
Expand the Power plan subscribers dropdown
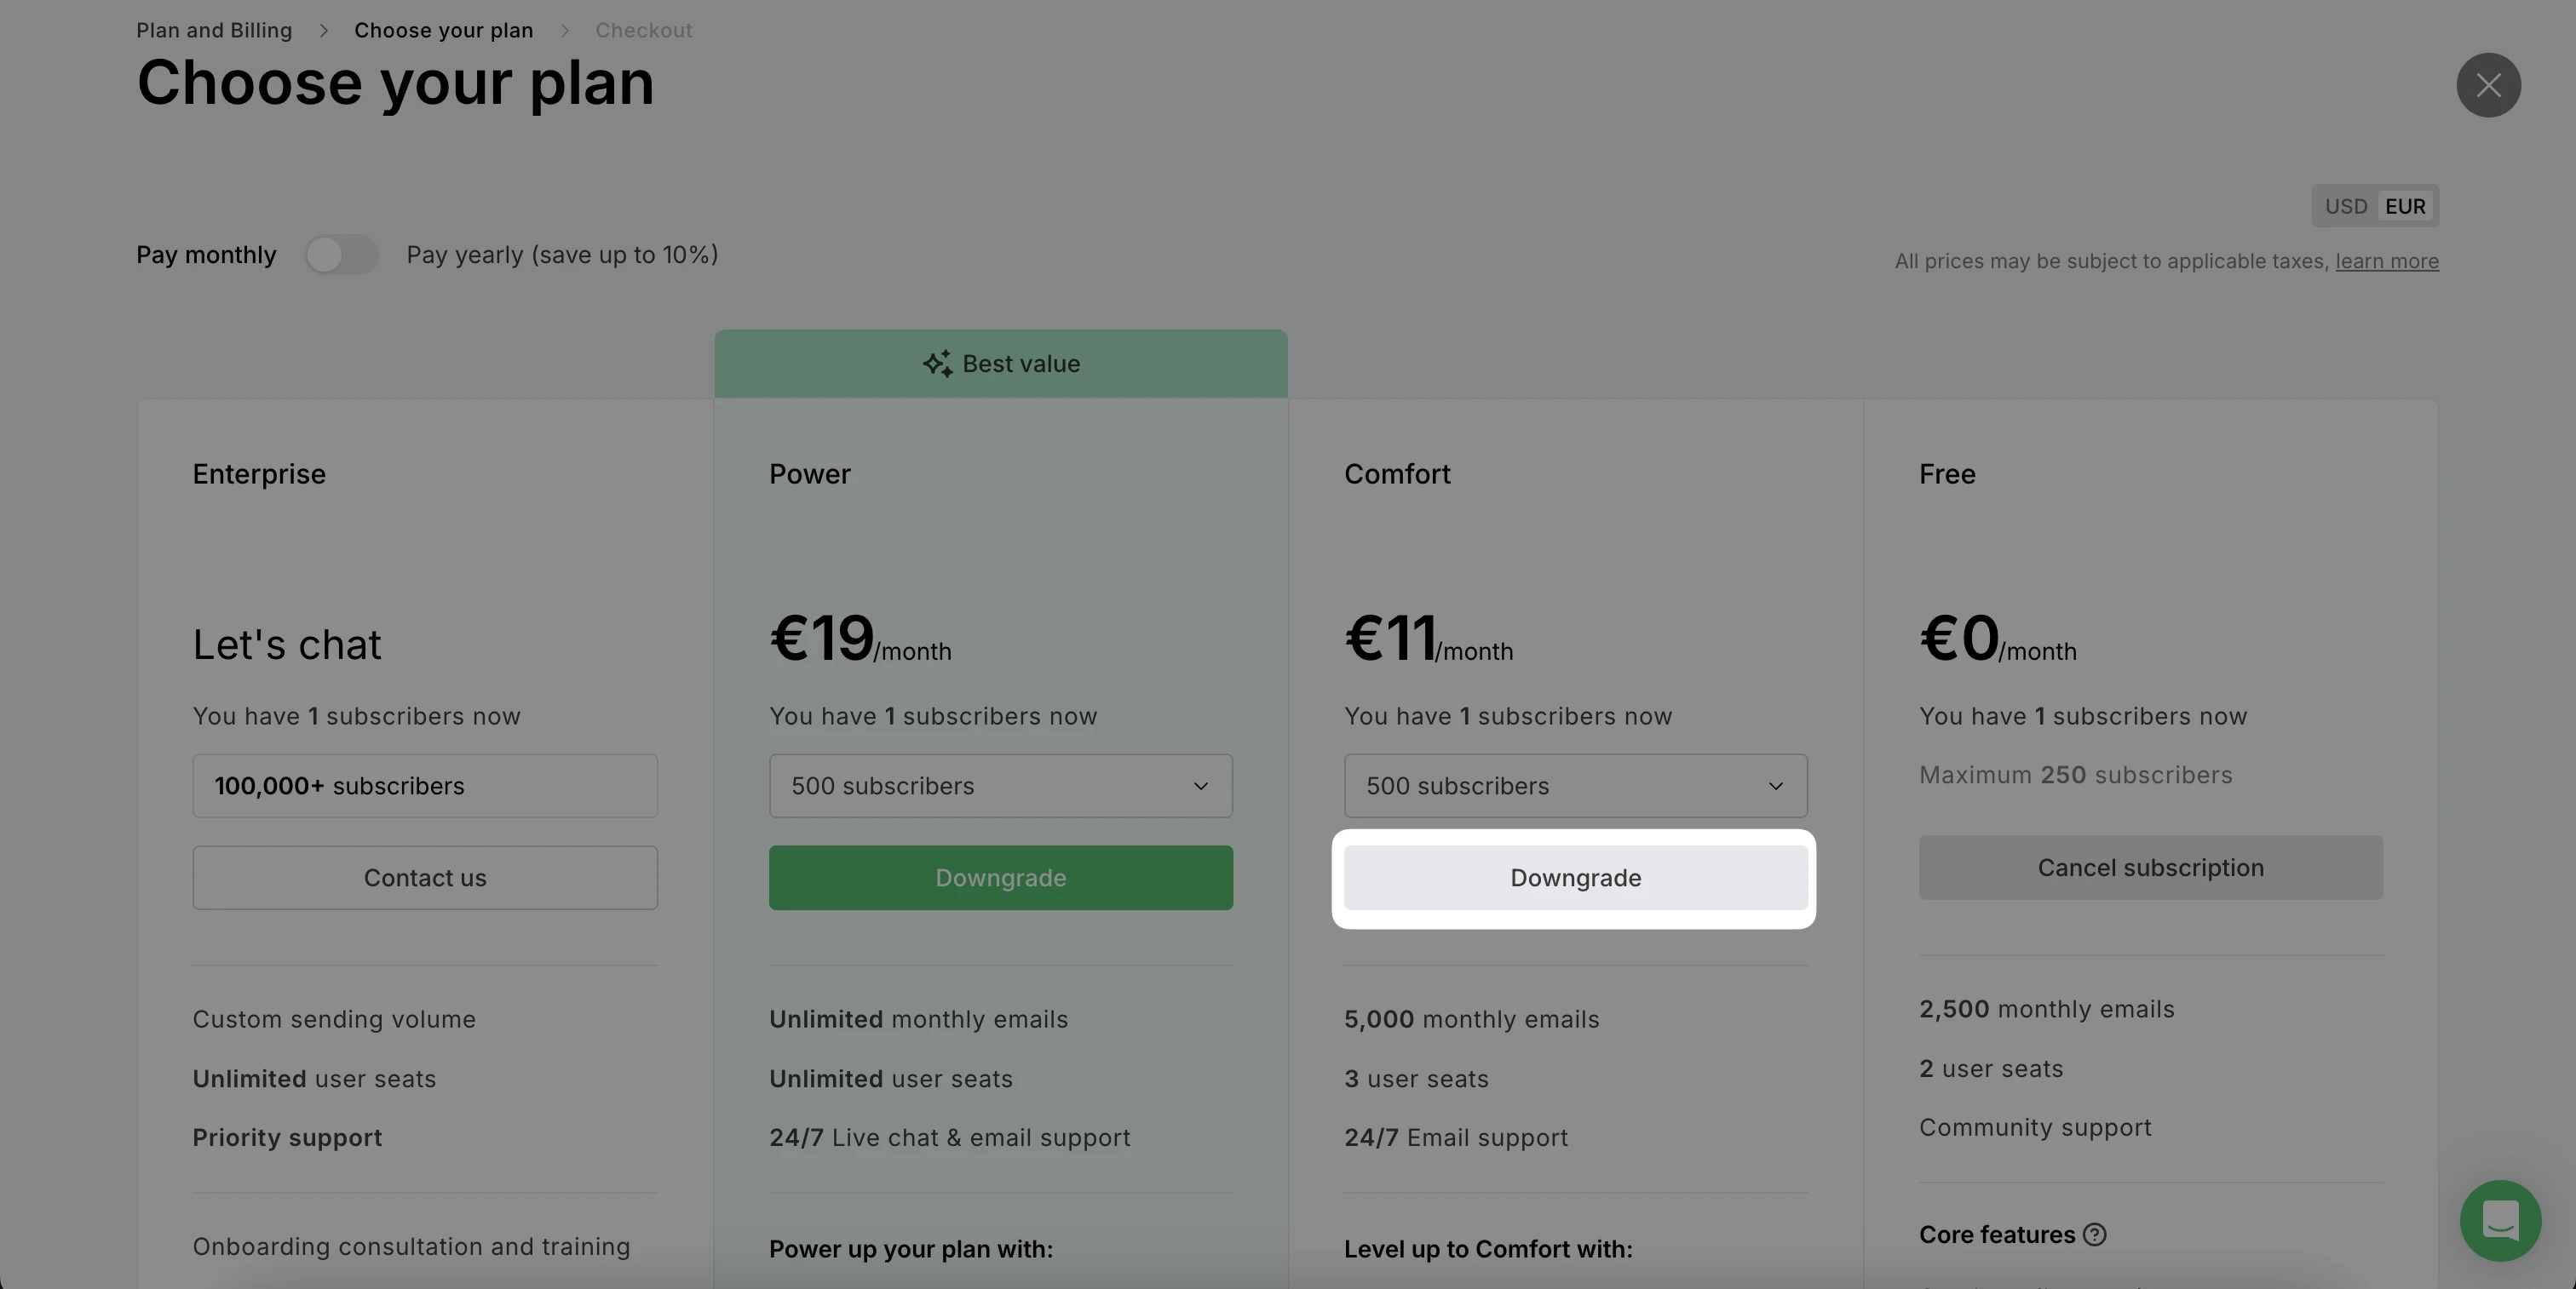(1000, 785)
